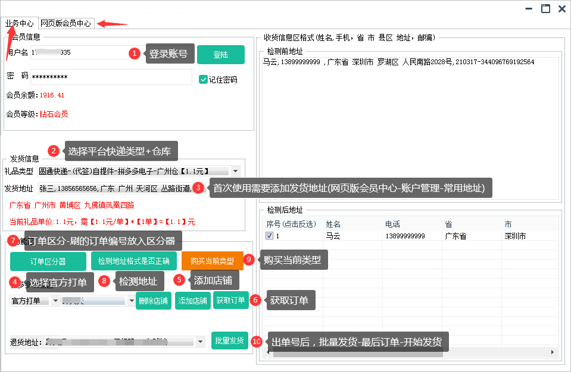Expand the 礼品类型 dropdown
The width and height of the screenshot is (571, 372).
[x=236, y=171]
